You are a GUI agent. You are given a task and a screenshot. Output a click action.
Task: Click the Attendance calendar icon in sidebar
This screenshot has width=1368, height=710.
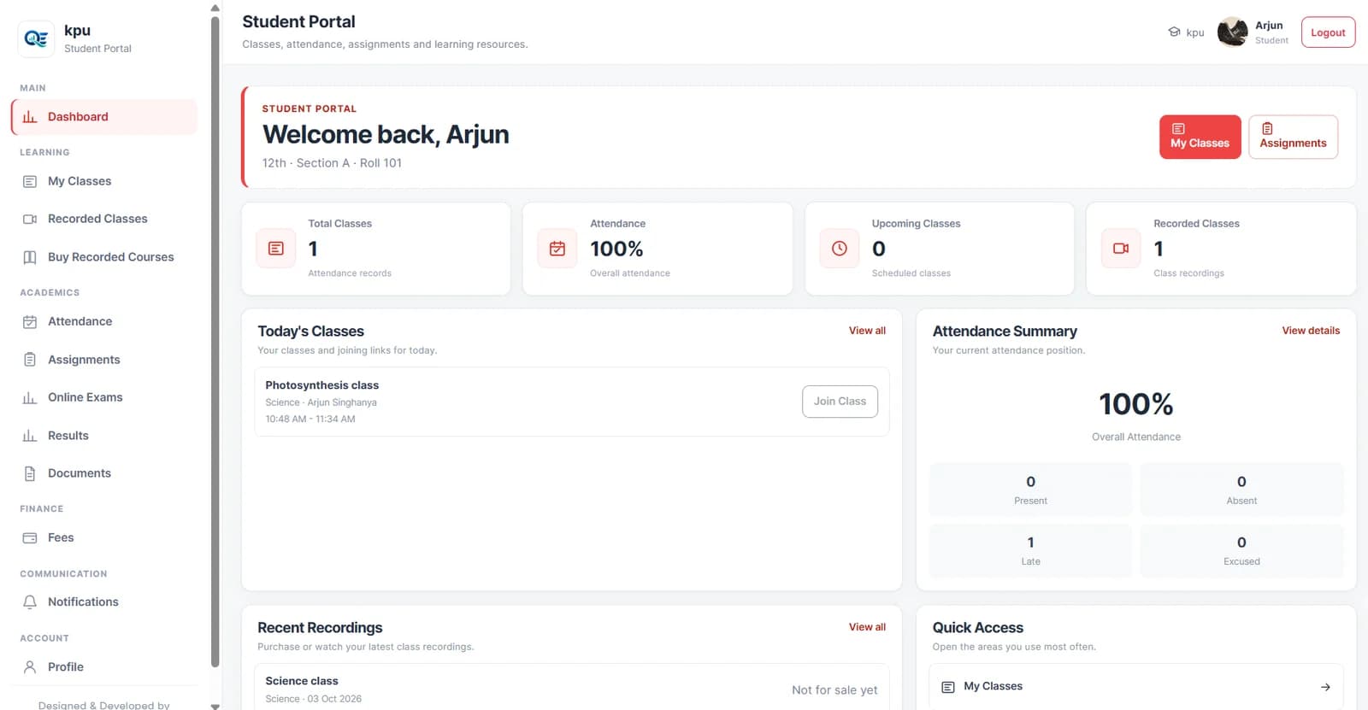point(30,322)
